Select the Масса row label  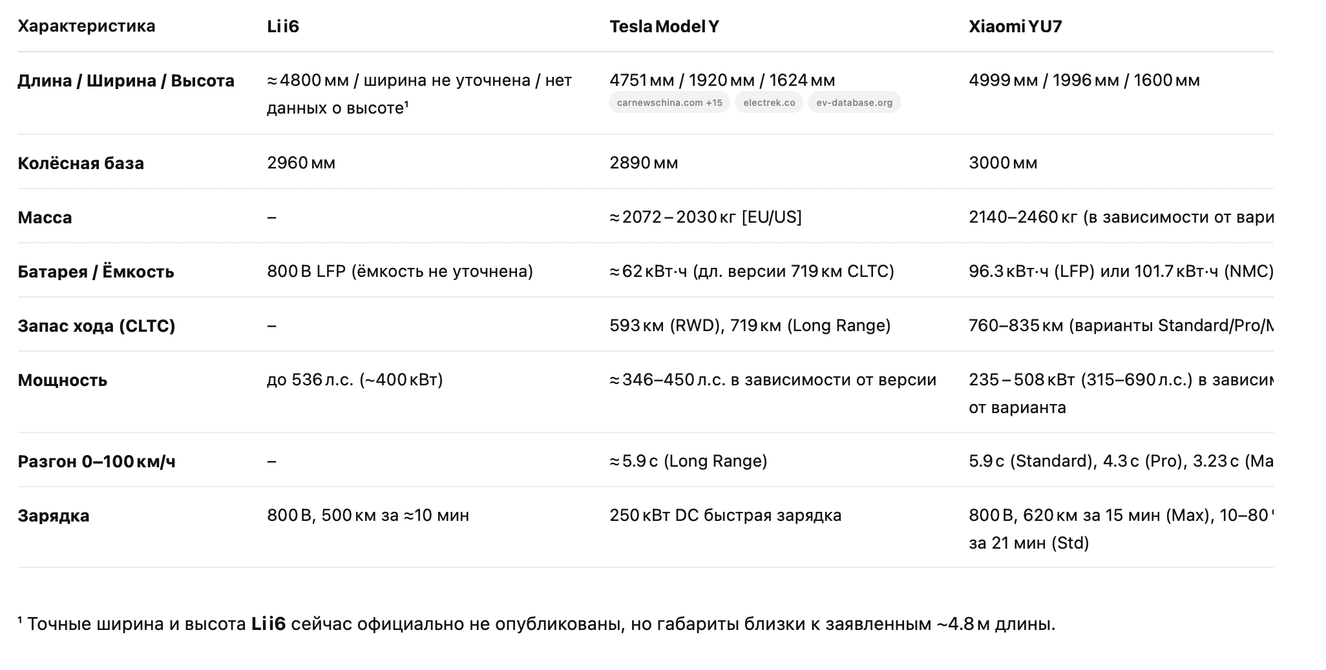tap(45, 218)
